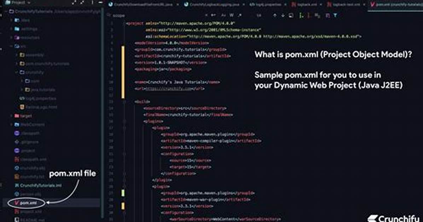Open the https://crunchify.com URL link in code

pyautogui.click(x=169, y=88)
